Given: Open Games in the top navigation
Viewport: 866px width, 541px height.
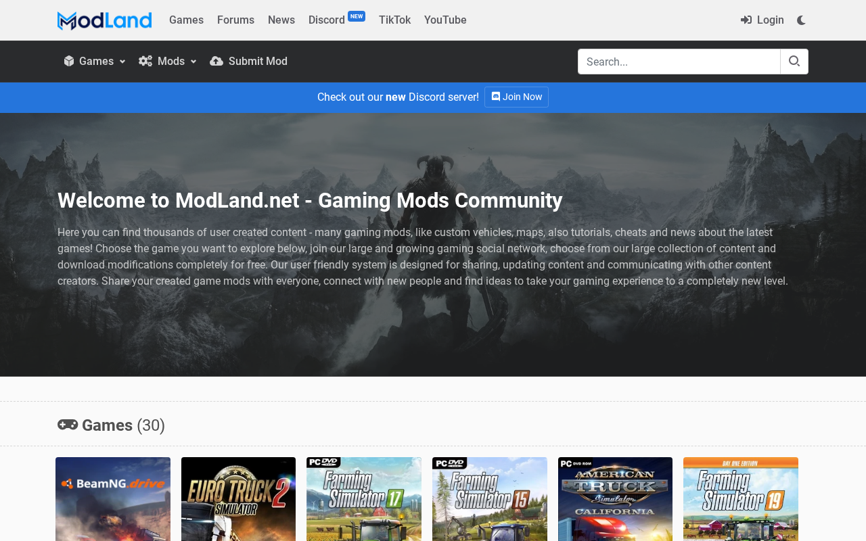Looking at the screenshot, I should (x=186, y=20).
